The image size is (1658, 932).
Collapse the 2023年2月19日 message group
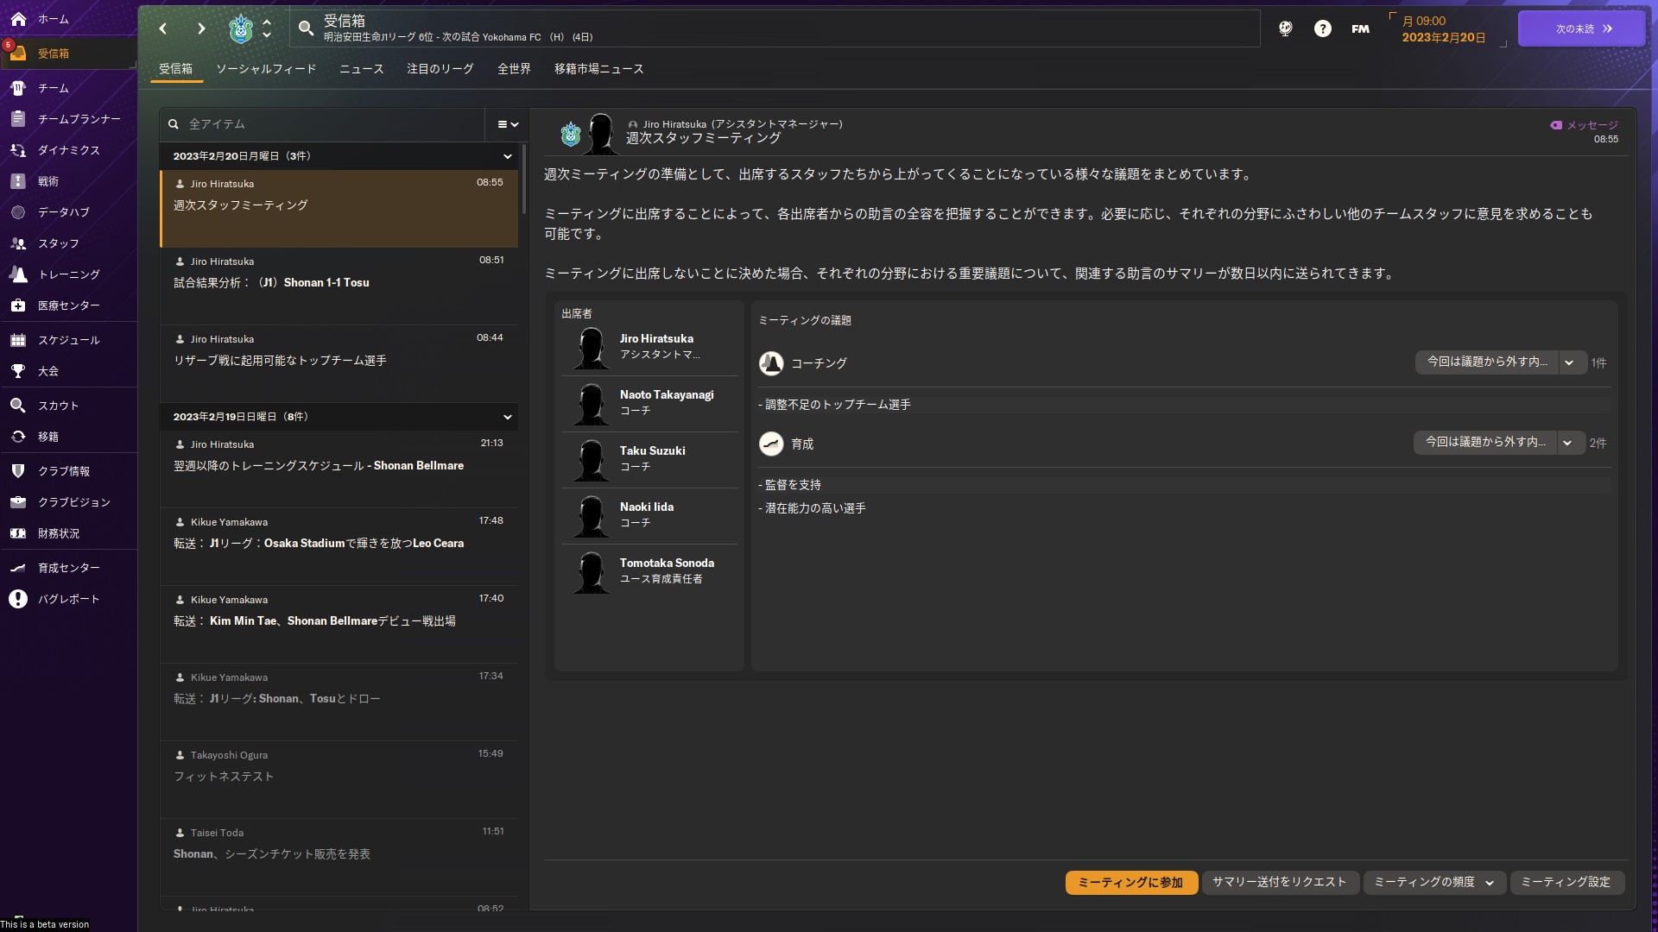(x=507, y=417)
